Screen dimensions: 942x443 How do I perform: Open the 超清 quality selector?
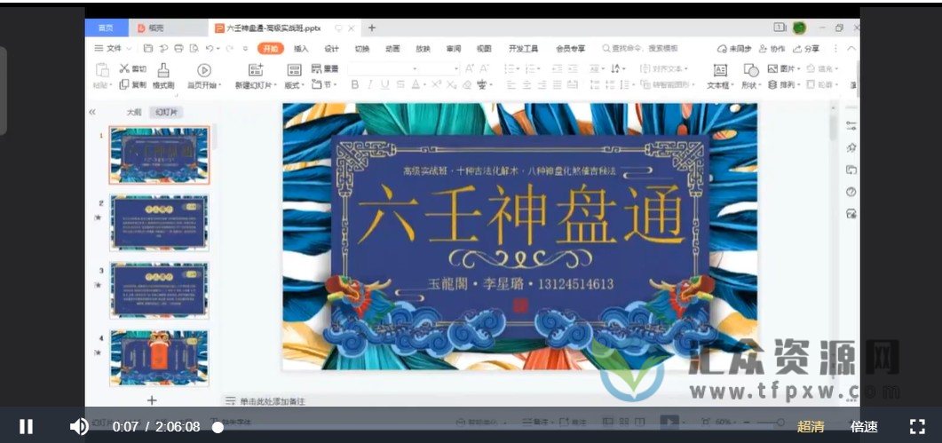pos(811,427)
